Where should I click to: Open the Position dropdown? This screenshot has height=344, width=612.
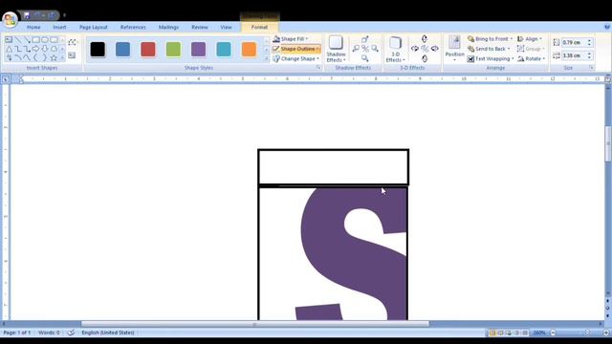(455, 49)
